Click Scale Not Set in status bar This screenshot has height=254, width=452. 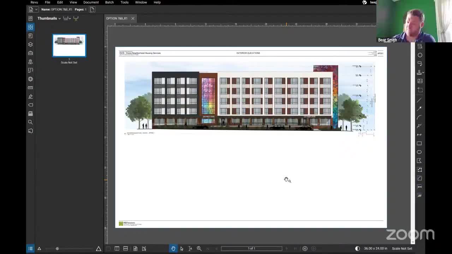pos(402,249)
